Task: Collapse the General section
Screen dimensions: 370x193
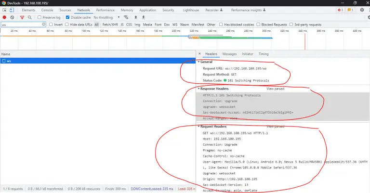Action: 199,62
